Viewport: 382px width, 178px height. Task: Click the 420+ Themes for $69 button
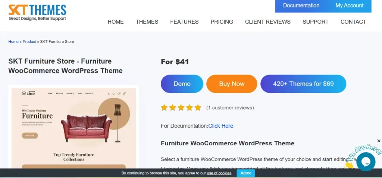[x=303, y=84]
